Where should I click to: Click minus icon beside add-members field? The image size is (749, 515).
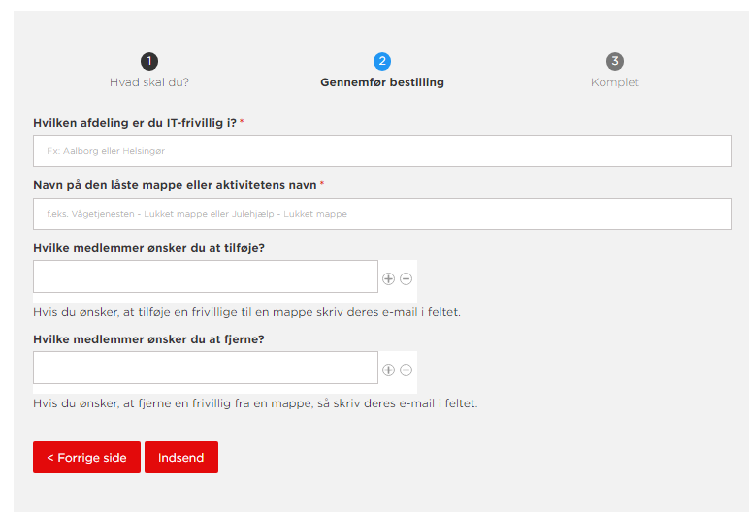406,278
